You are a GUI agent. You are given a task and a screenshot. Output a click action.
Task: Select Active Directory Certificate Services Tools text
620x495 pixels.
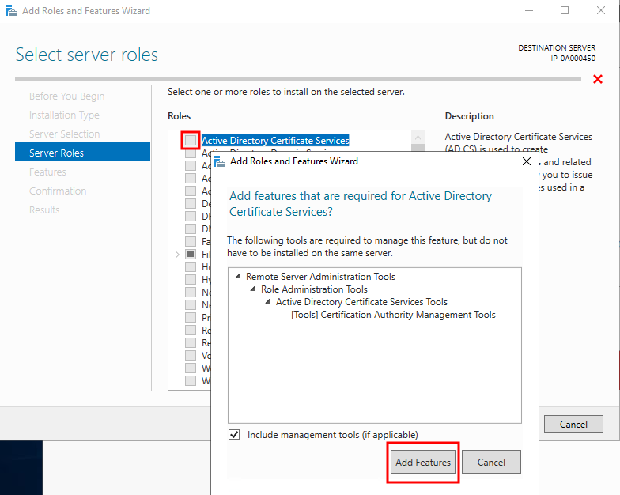(x=361, y=302)
